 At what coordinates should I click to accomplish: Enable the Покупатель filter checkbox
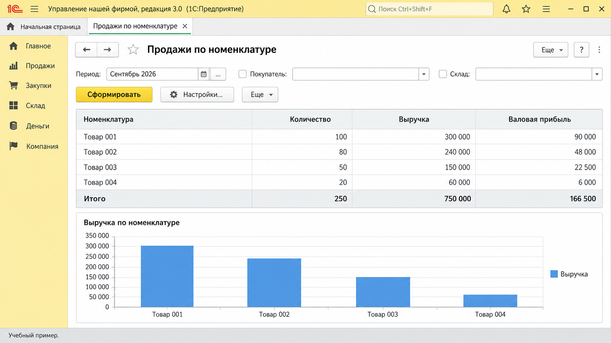(x=242, y=74)
